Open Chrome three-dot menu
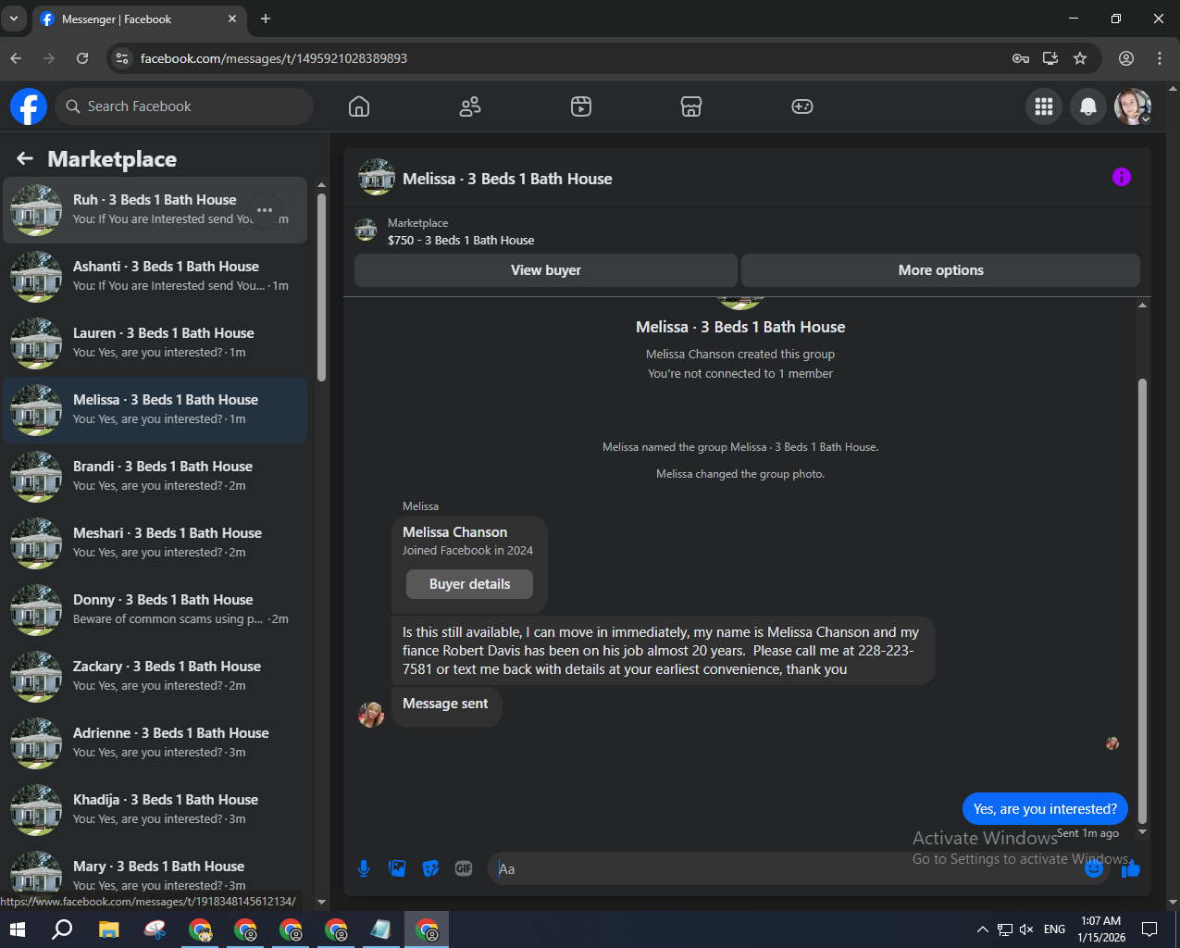The width and height of the screenshot is (1180, 948). (x=1160, y=58)
